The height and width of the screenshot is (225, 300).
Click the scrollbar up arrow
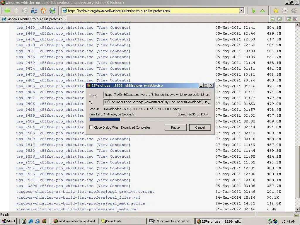coord(298,25)
